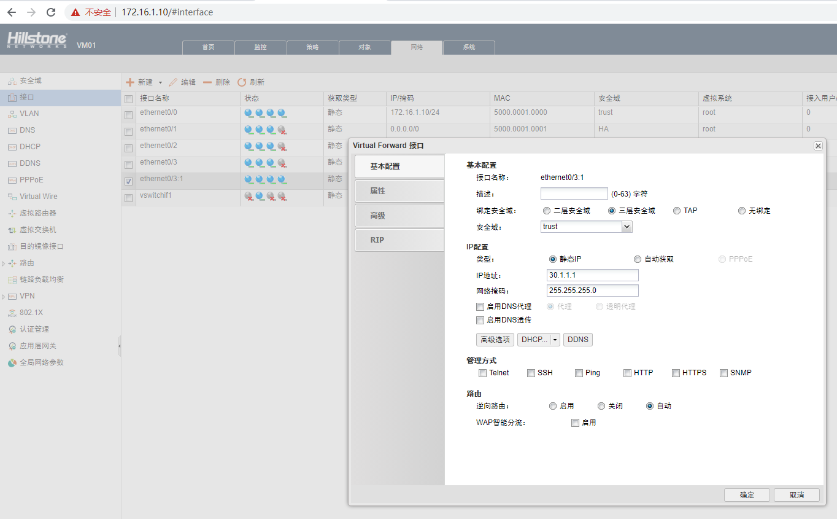Image resolution: width=837 pixels, height=519 pixels.
Task: Switch to the 系统 tab
Action: [469, 47]
